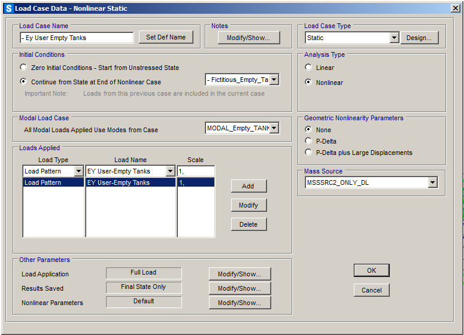Delete the selected applied load

coord(248,224)
